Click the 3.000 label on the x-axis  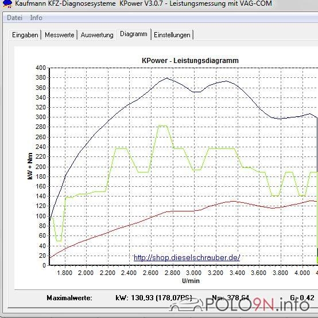pyautogui.click(x=193, y=273)
